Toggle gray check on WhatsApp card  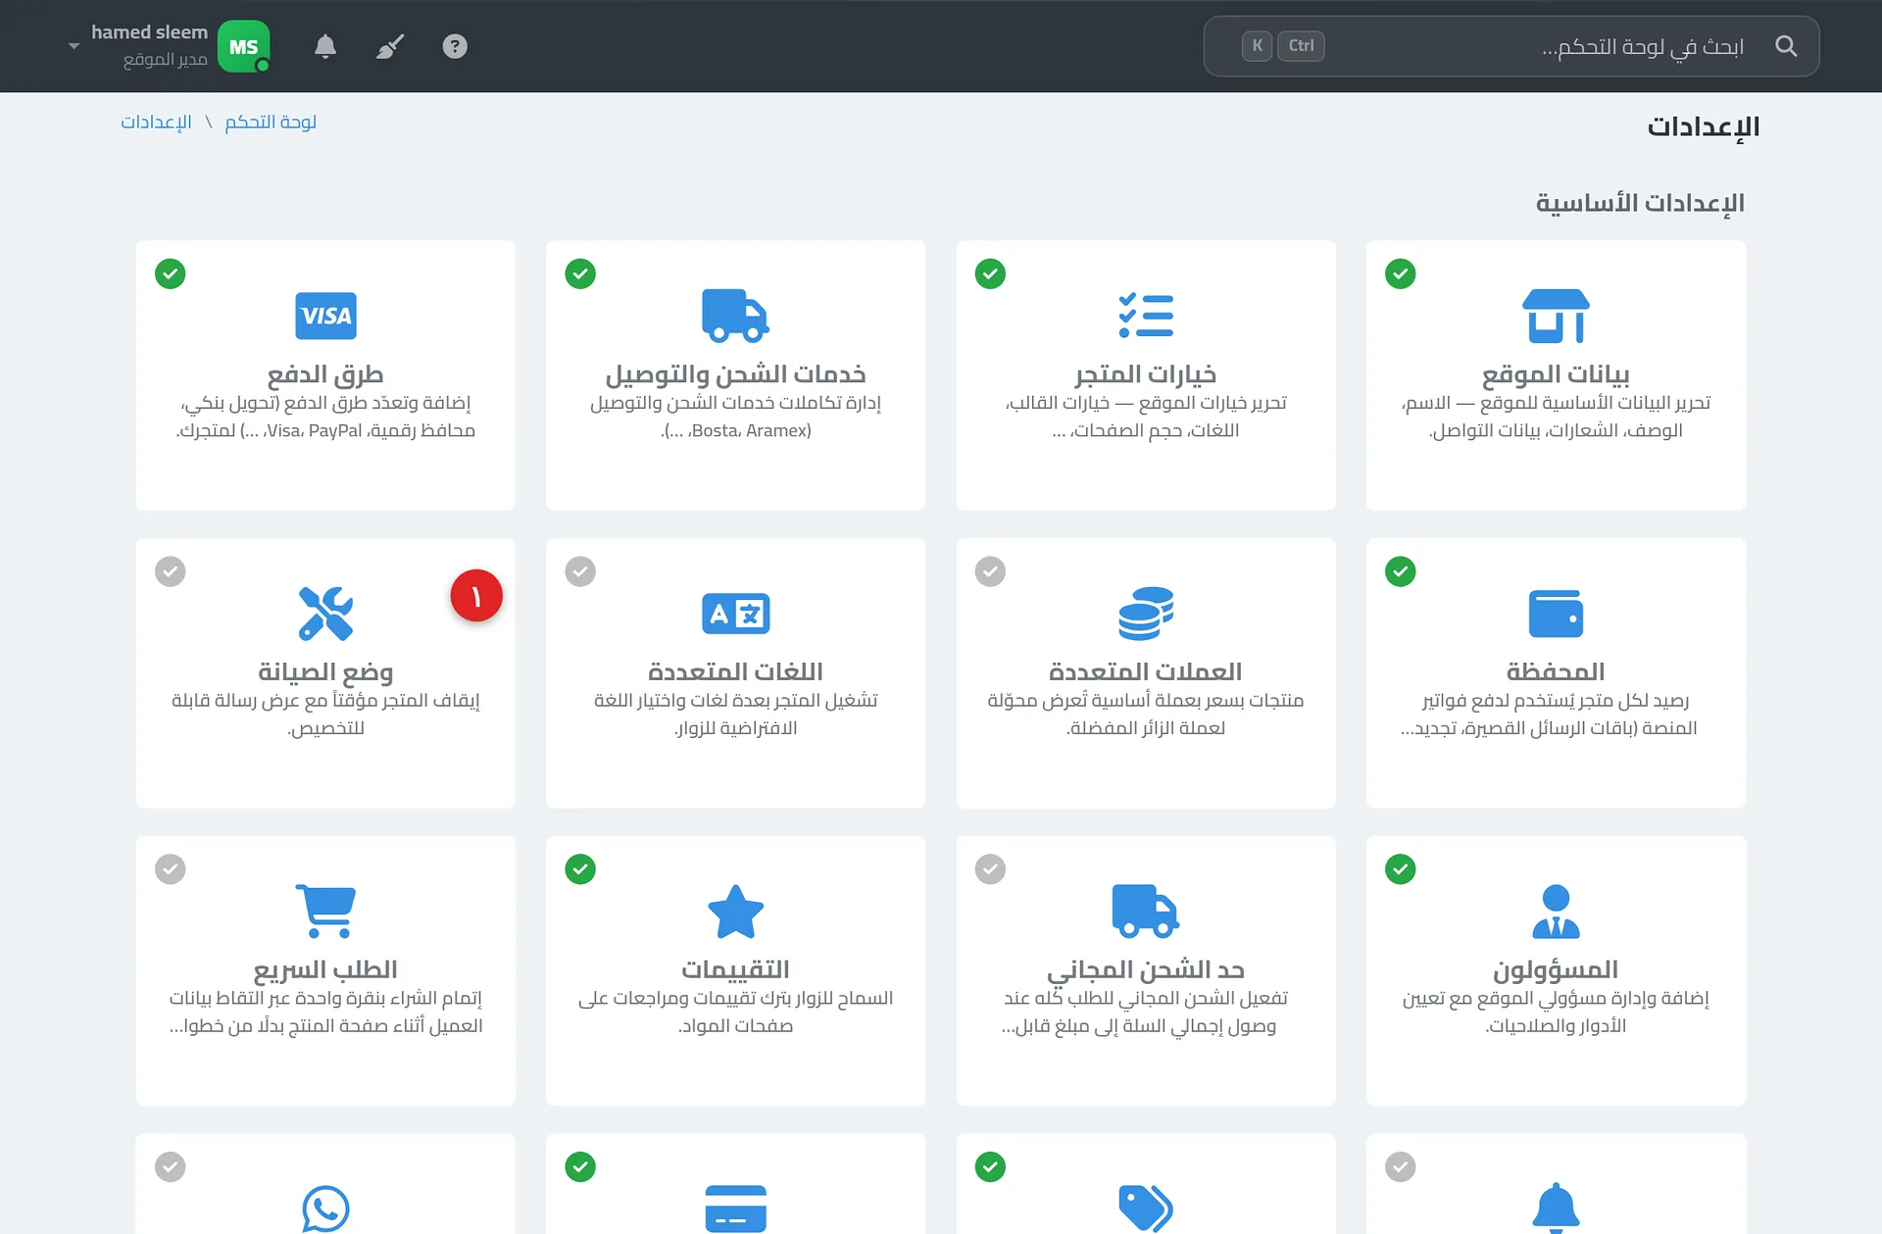[171, 1167]
